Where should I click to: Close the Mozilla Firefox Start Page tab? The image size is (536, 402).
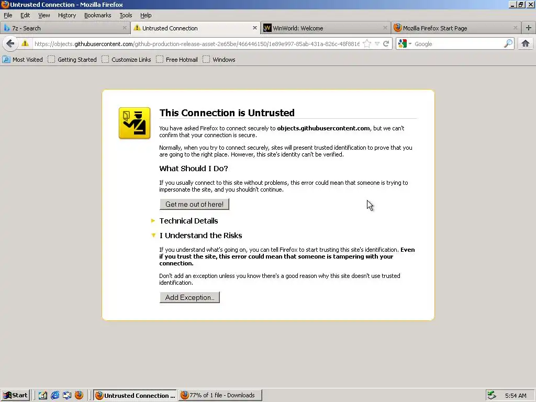coord(515,28)
